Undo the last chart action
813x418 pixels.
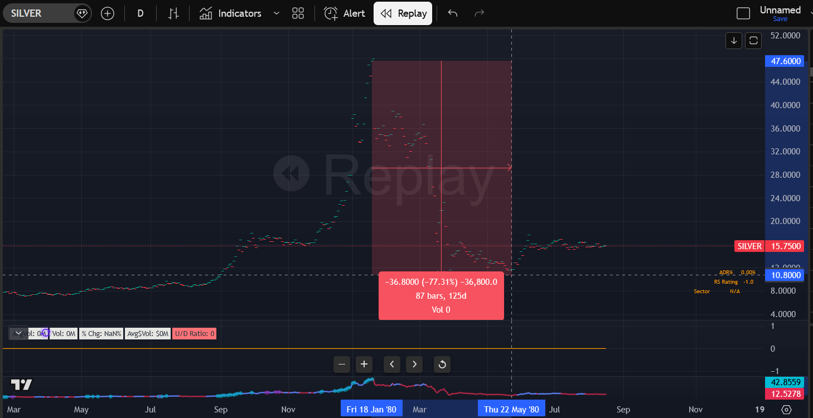point(453,13)
